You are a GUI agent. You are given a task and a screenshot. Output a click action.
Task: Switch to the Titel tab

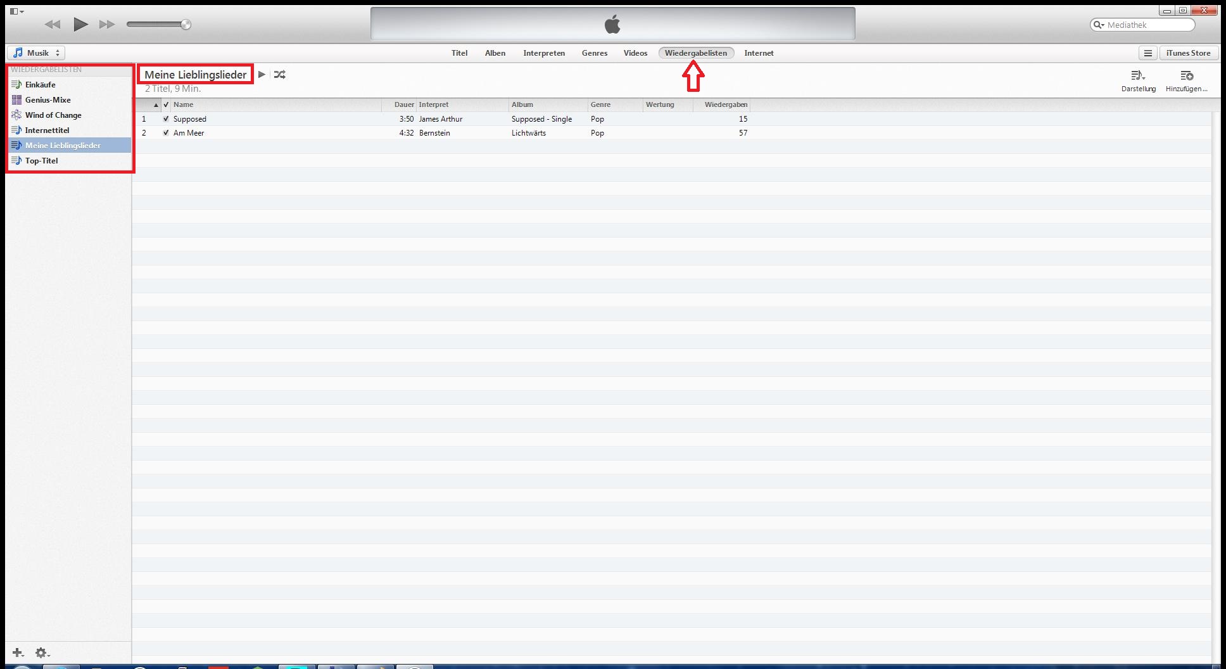pyautogui.click(x=459, y=53)
